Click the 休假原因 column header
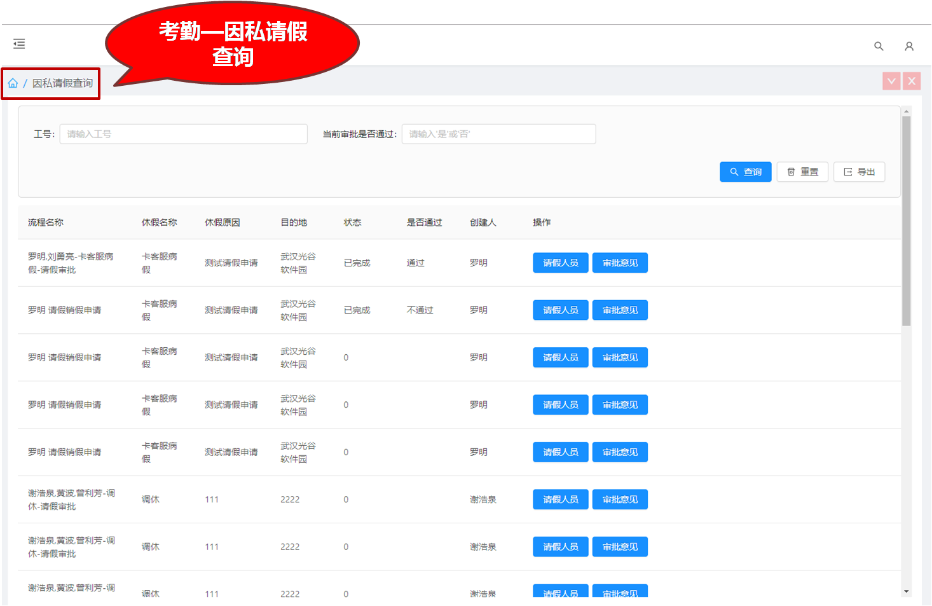932x606 pixels. (x=223, y=223)
